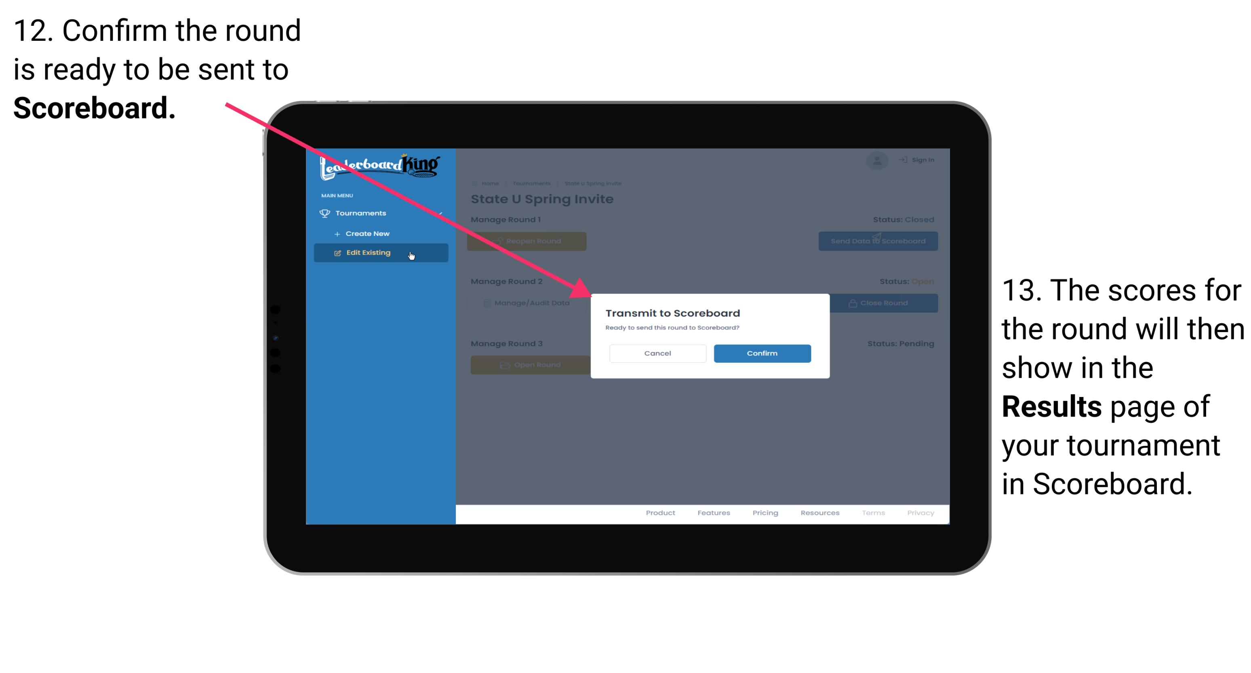Select the Tournaments menu item
1251x673 pixels.
point(362,214)
